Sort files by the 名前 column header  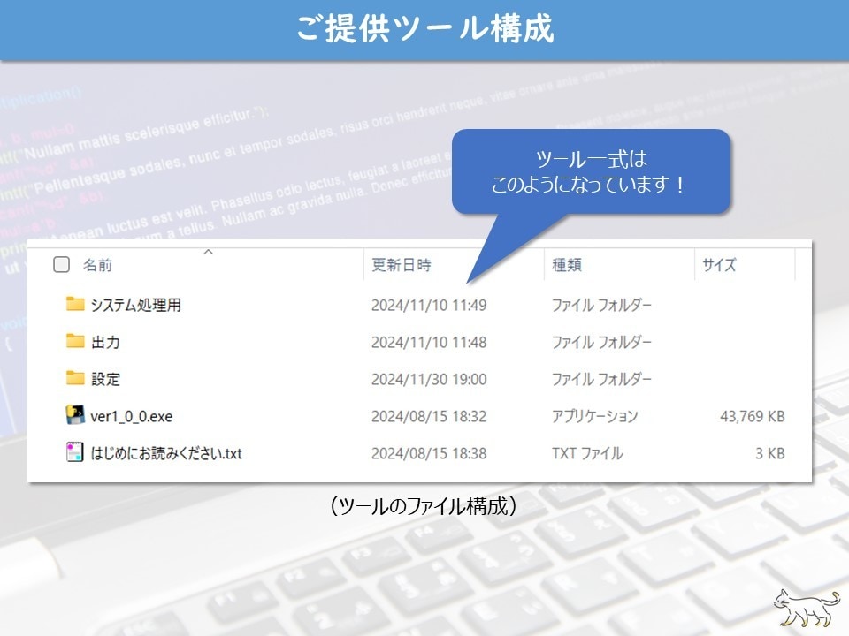coord(97,265)
